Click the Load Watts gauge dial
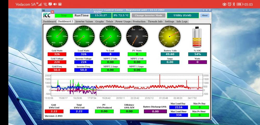This screenshot has height=125, width=260. click(83, 36)
